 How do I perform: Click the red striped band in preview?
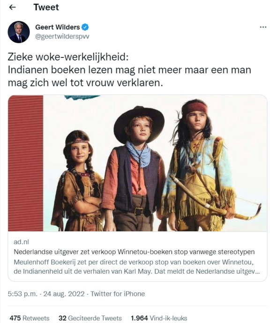tap(25, 163)
